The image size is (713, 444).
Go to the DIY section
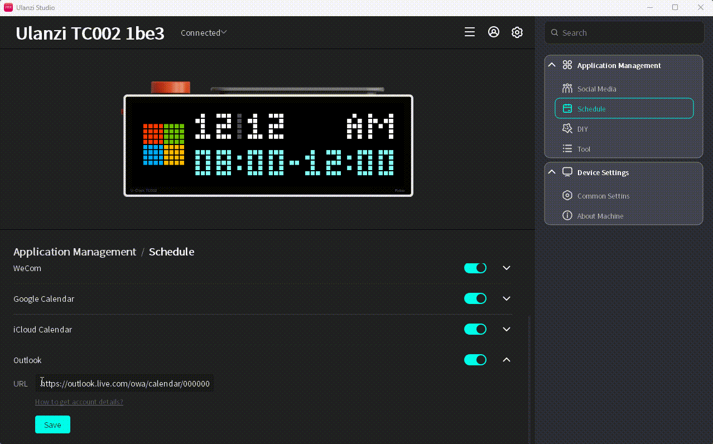pyautogui.click(x=624, y=129)
